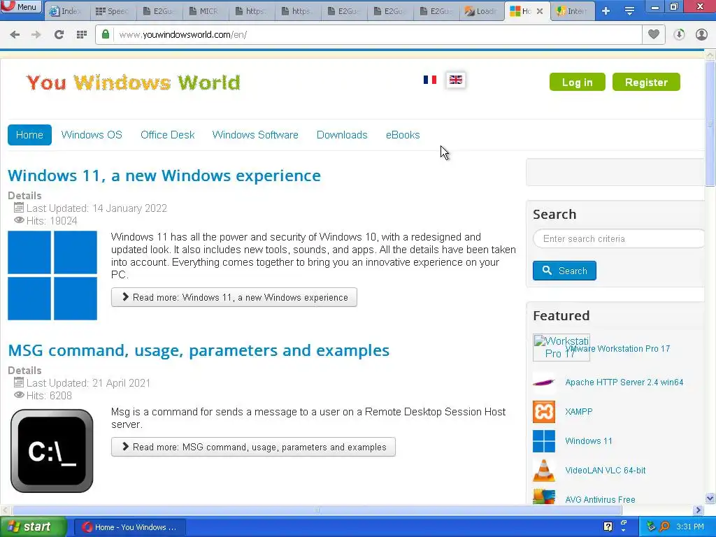This screenshot has height=537, width=716.
Task: Click the hits eye icon for MSG command
Action: point(19,394)
